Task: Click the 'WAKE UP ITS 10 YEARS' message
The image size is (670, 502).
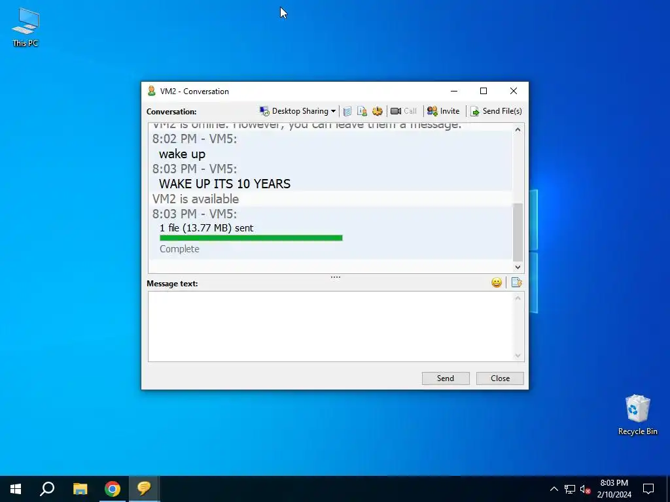Action: pyautogui.click(x=225, y=184)
